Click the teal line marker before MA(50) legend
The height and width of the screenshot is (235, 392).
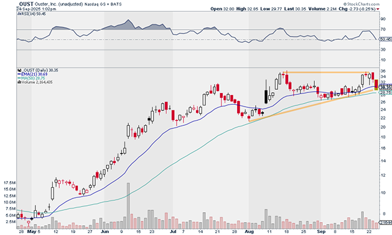tap(19, 78)
